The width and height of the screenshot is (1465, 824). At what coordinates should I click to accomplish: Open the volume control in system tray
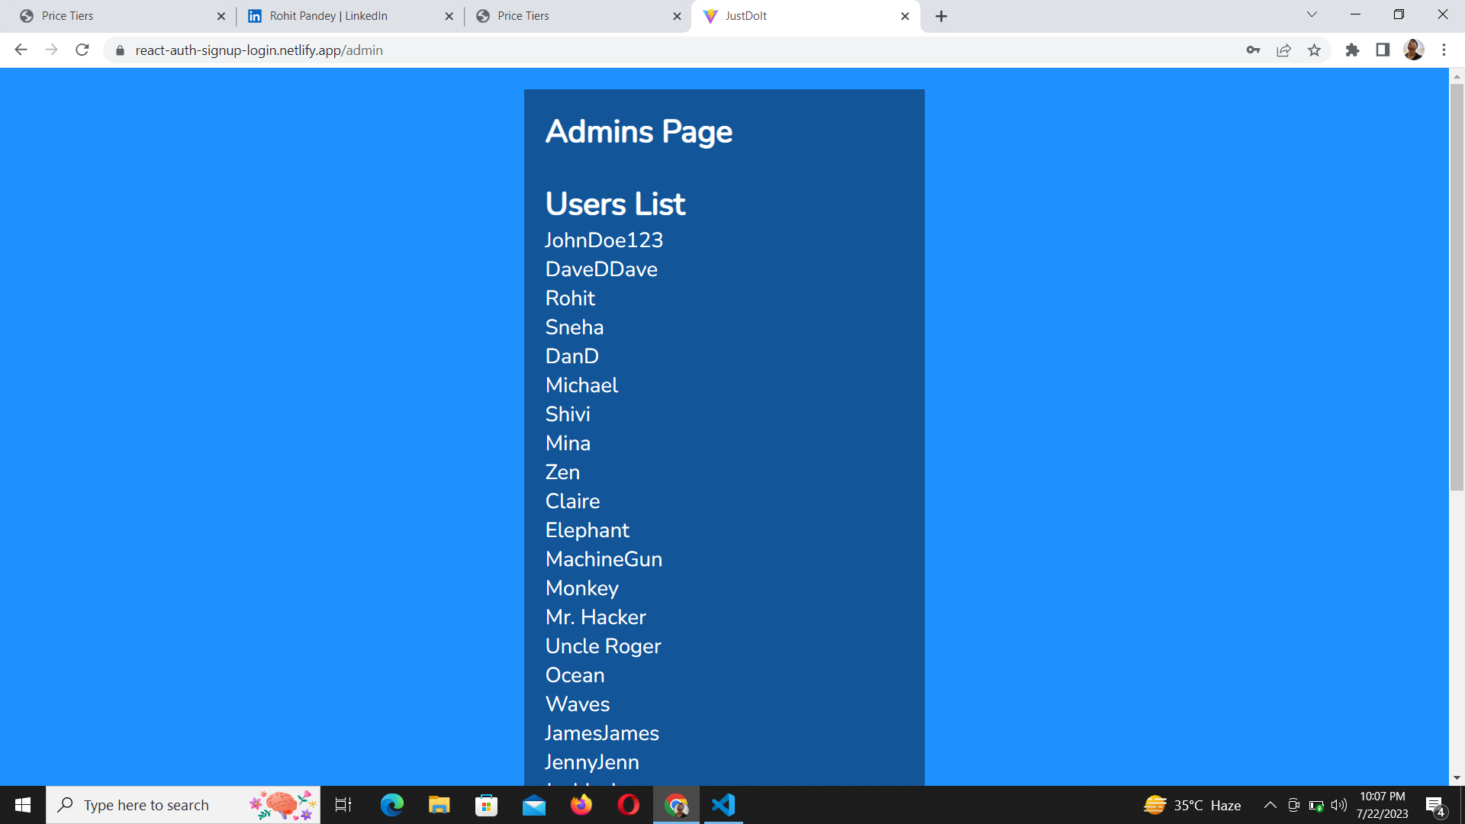pyautogui.click(x=1339, y=805)
